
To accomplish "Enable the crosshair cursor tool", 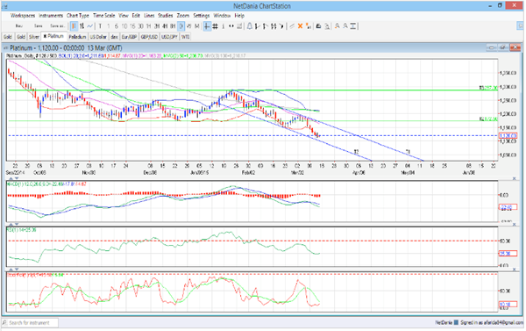I will (x=207, y=25).
